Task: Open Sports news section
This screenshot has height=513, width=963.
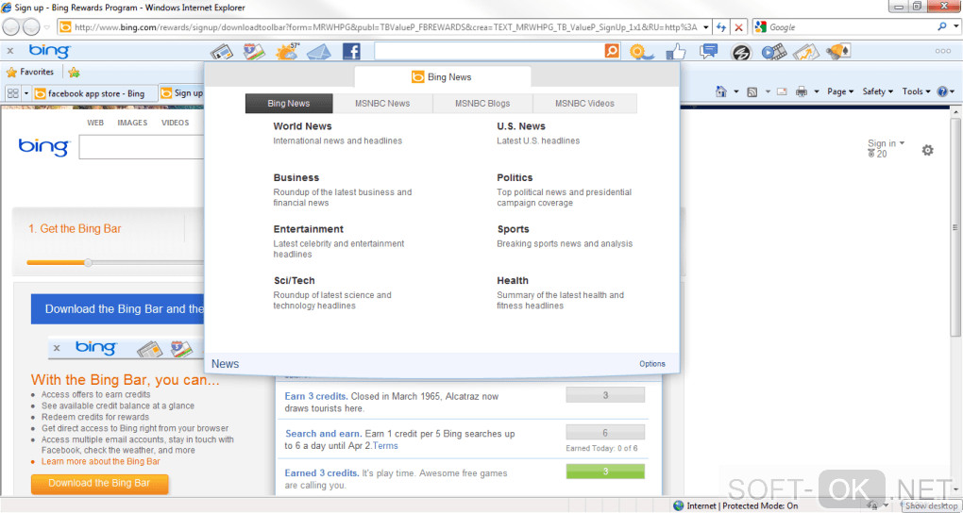Action: point(513,229)
